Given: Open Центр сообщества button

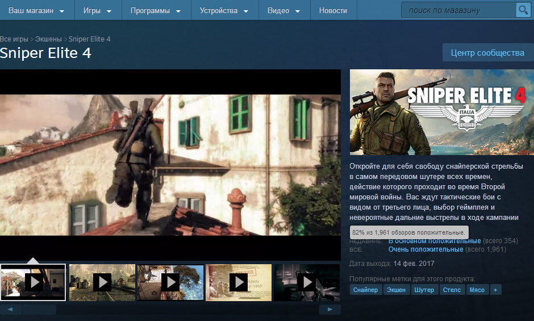Looking at the screenshot, I should click(x=487, y=53).
